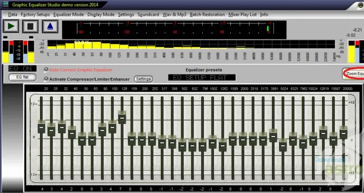
Task: Open the Display Mode menu
Action: [101, 15]
